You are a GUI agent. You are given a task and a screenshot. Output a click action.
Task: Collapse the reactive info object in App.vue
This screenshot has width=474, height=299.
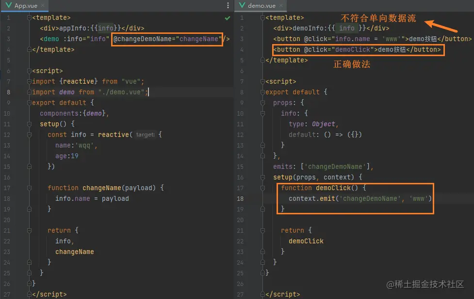click(x=29, y=135)
